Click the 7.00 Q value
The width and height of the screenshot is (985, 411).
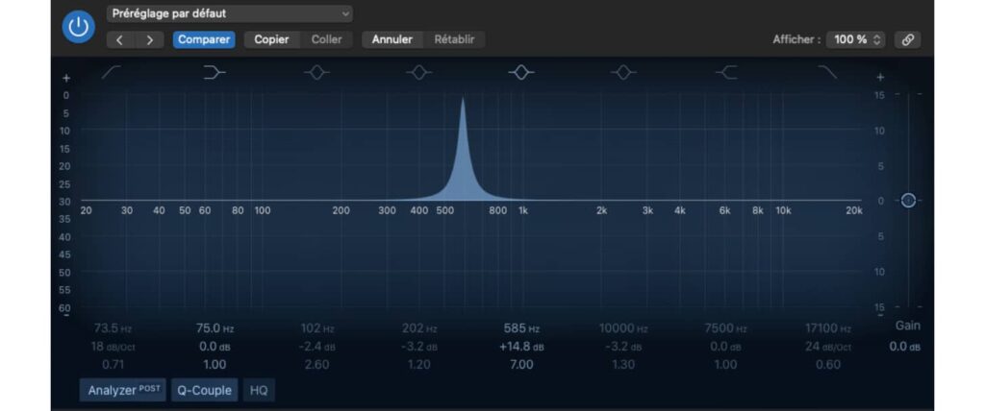521,365
